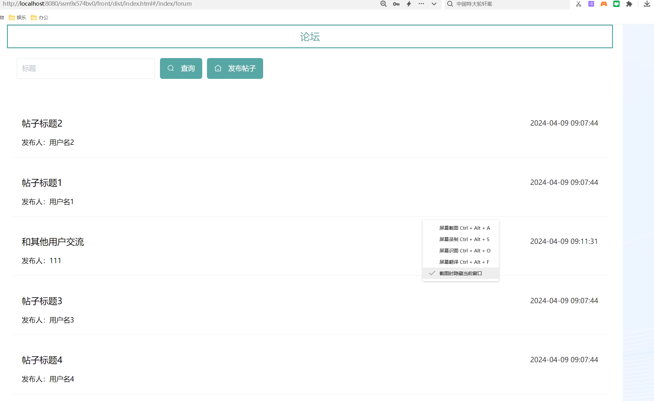The image size is (654, 401).
Task: Open the saved passwords key icon
Action: click(396, 4)
